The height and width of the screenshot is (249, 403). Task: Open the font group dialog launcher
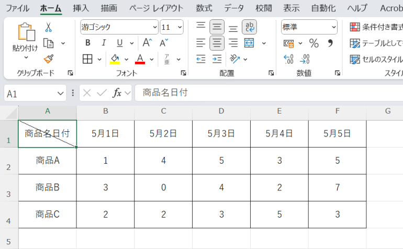pos(183,73)
